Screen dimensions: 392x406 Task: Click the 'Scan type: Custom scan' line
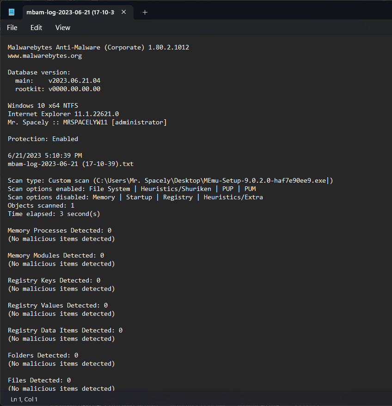coord(171,180)
